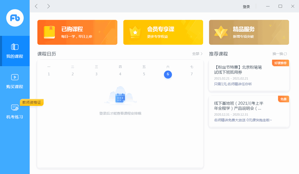Click the text 只需1元,名师精讲任你听
Image resolution: width=299 pixels, height=174 pixels.
pos(233,84)
